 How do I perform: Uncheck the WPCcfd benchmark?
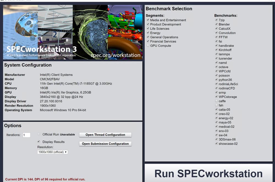click(216, 71)
